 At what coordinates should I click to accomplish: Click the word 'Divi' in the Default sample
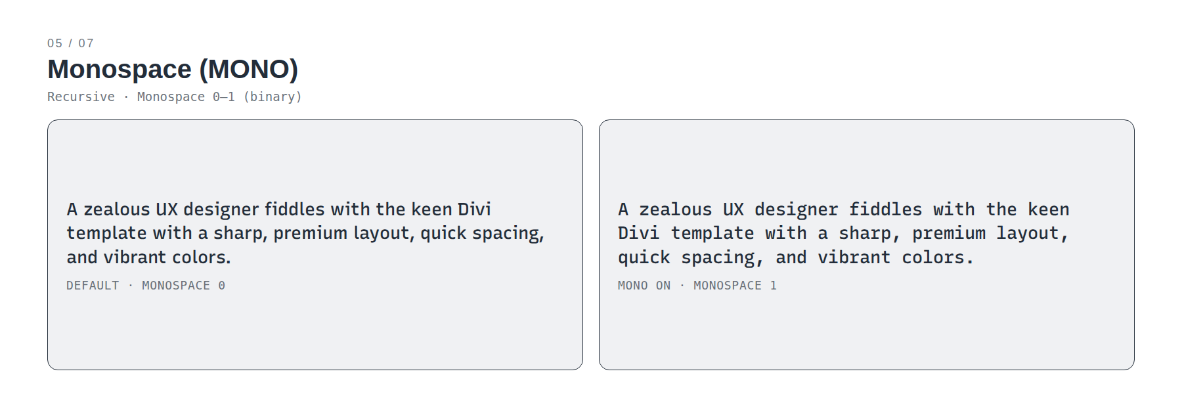474,209
